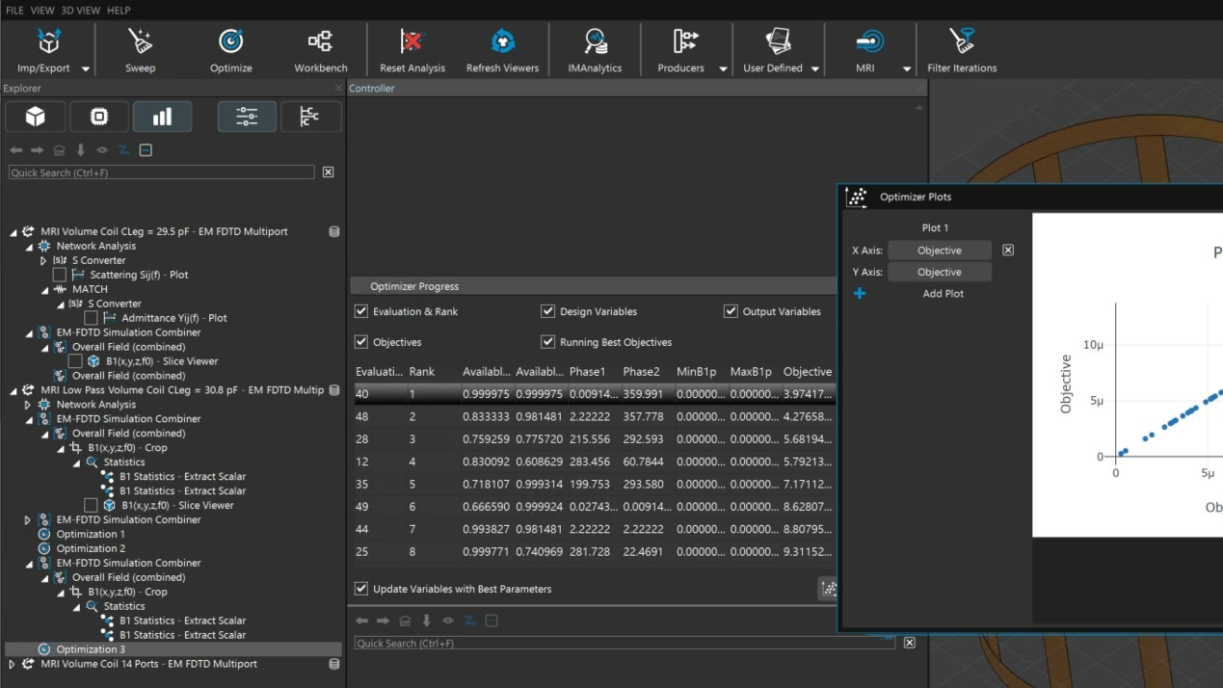Select the Optimization 1 tree item
The height and width of the screenshot is (688, 1223).
click(x=90, y=534)
